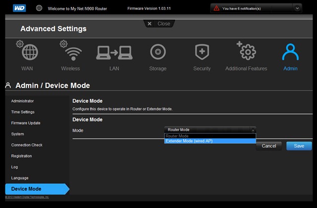Expand the notifications dropdown arrow
Image resolution: width=317 pixels, height=208 pixels.
(297, 8)
